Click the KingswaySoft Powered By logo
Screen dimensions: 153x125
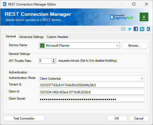pos(122,17)
